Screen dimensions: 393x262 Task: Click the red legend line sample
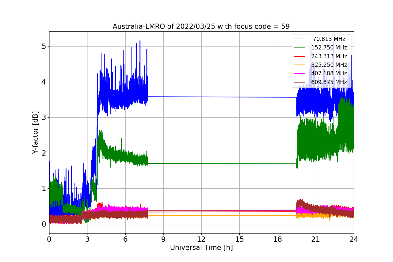[x=300, y=56]
